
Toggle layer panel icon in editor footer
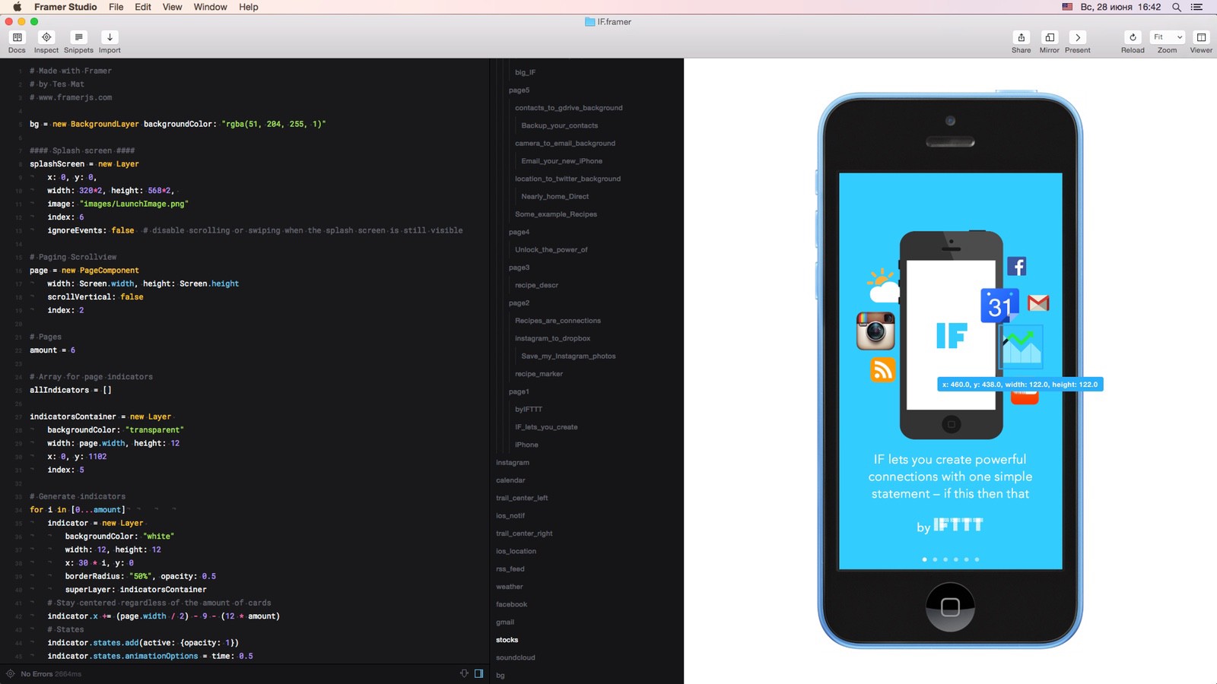point(478,673)
